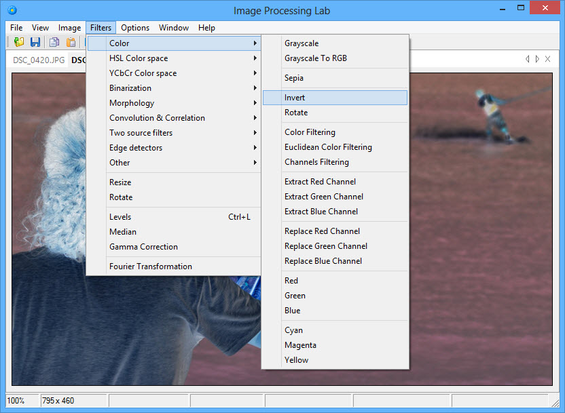Click the Paste clipboard icon
This screenshot has height=413, width=565.
click(71, 42)
